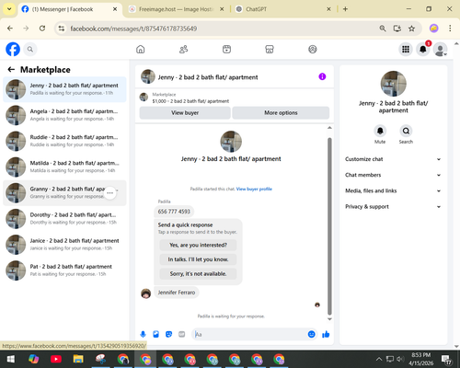Send quick reply 'Yes, are you interested?'
The height and width of the screenshot is (368, 460).
click(198, 245)
